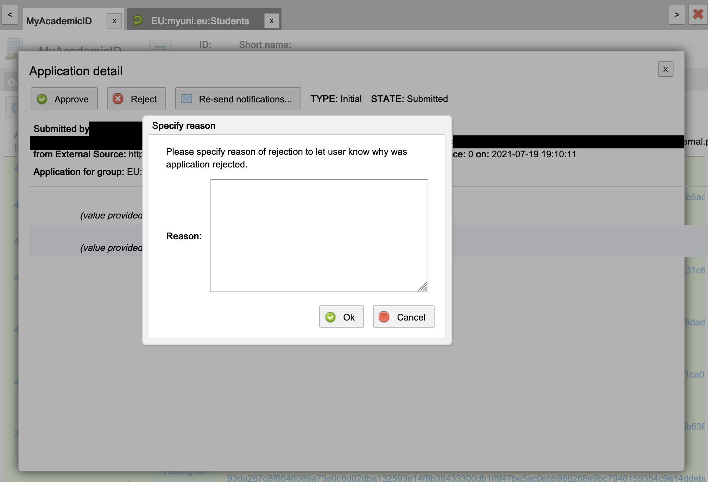Click the green refresh icon on Students tab
Viewport: 708px width, 482px height.
click(138, 20)
